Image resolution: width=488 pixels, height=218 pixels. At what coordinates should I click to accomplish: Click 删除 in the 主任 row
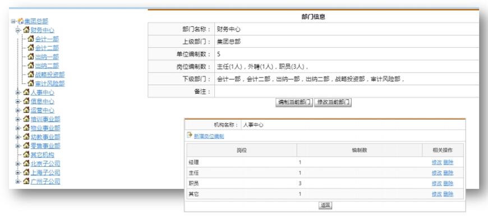pos(448,173)
